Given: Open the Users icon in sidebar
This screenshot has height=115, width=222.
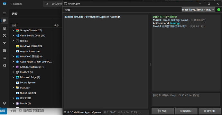Looking at the screenshot, I should pos(5,50).
